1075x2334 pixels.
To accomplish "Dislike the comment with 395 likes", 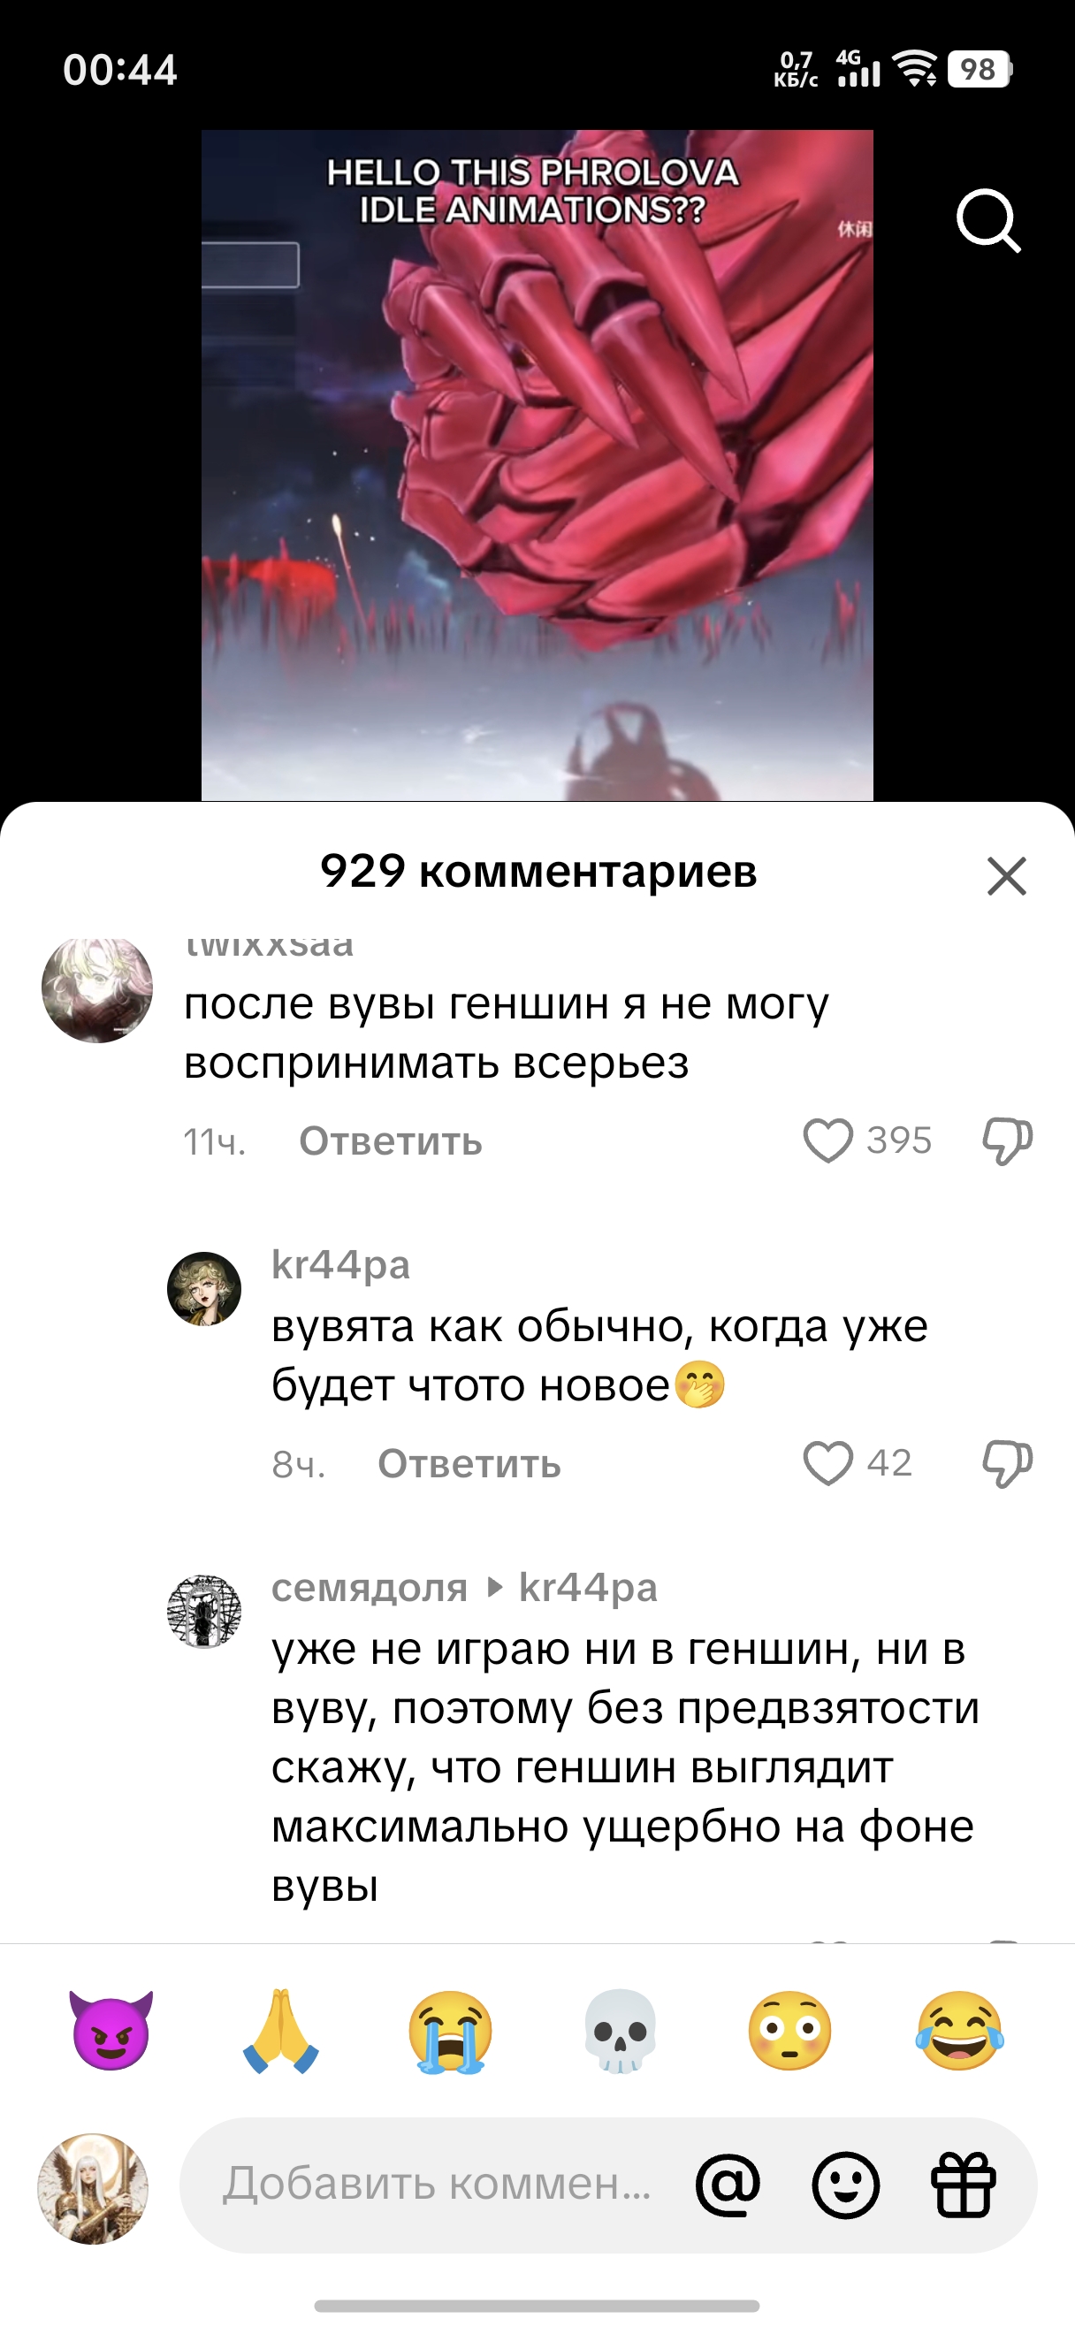I will tap(1007, 1140).
